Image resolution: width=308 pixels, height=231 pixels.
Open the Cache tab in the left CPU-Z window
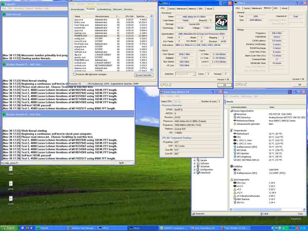pyautogui.click(x=171, y=9)
